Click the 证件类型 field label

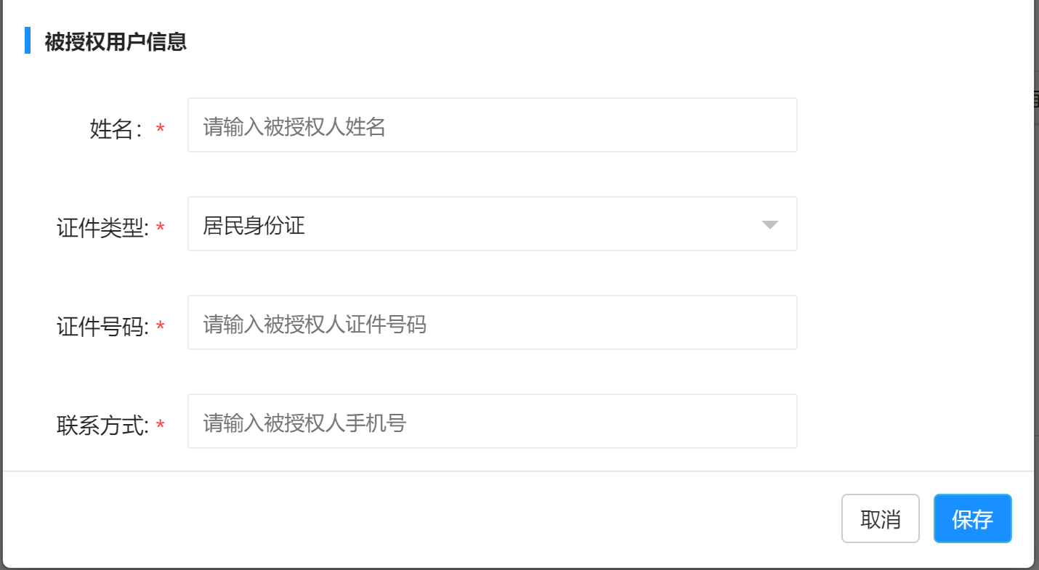(x=102, y=229)
